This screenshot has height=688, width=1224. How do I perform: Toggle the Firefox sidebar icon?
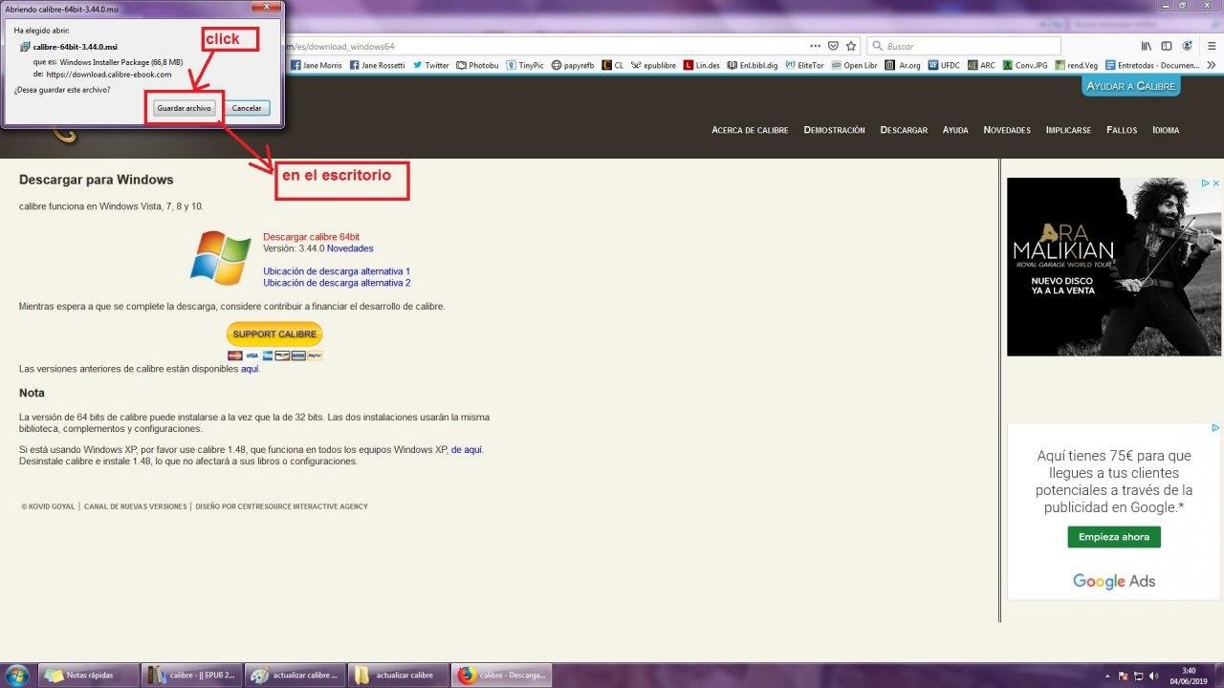[1167, 46]
